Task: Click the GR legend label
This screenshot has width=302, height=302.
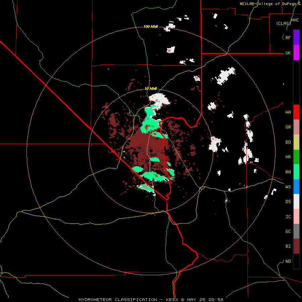Action: (x=288, y=127)
